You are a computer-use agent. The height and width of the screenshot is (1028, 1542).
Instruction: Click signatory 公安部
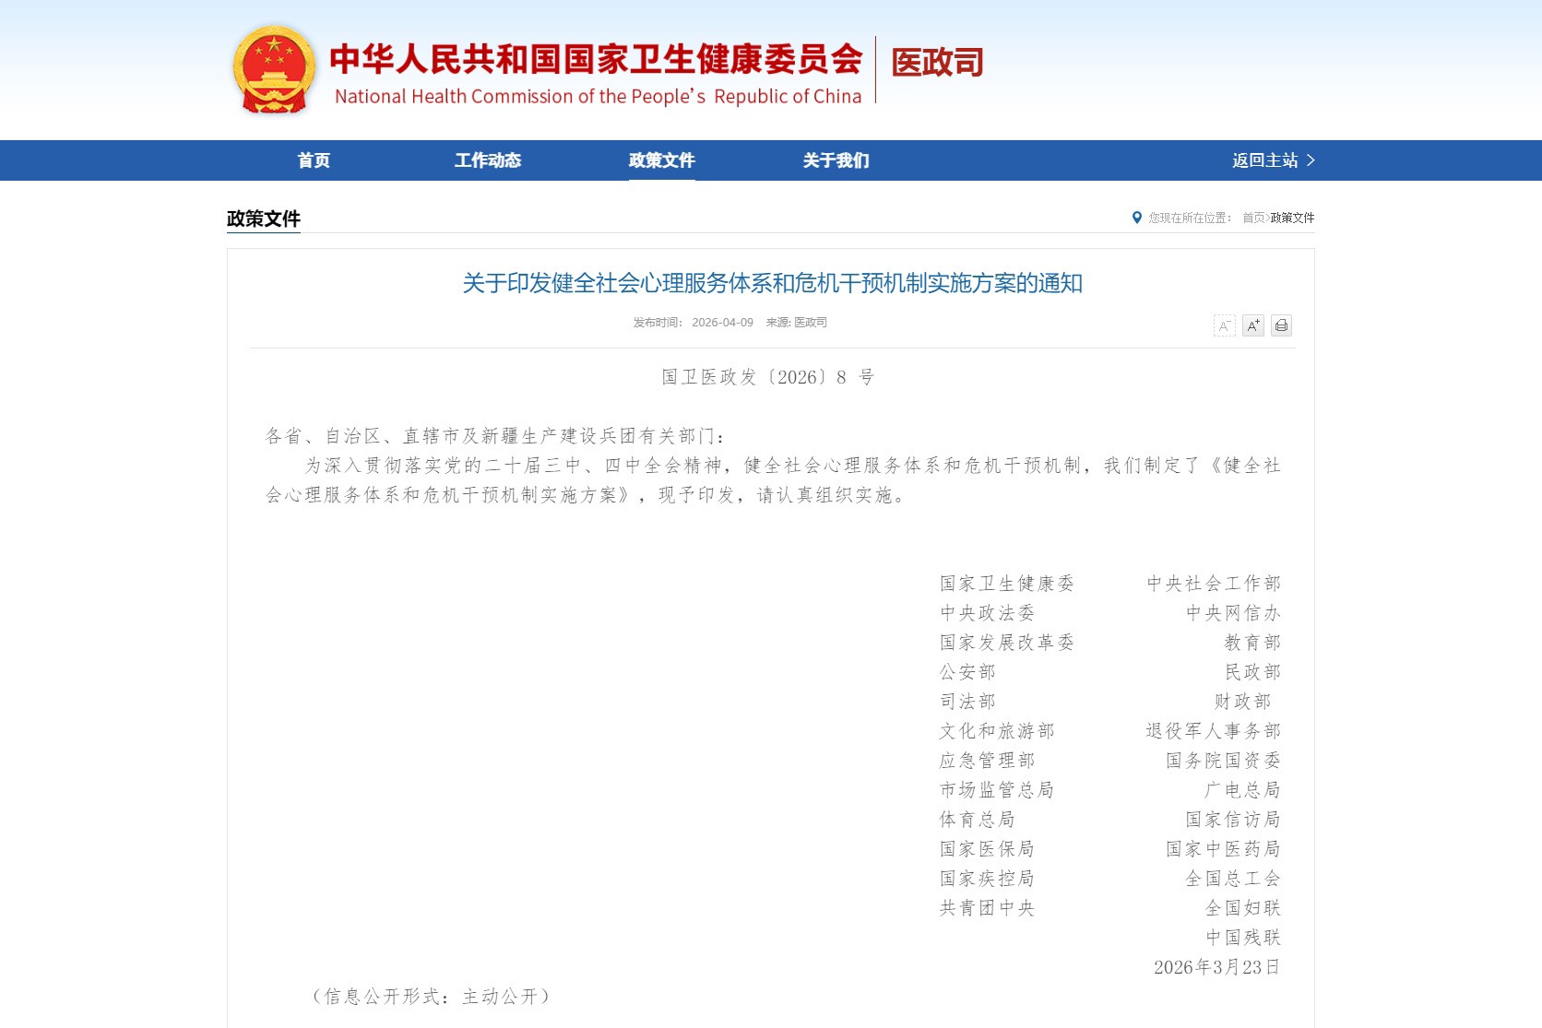coord(967,672)
